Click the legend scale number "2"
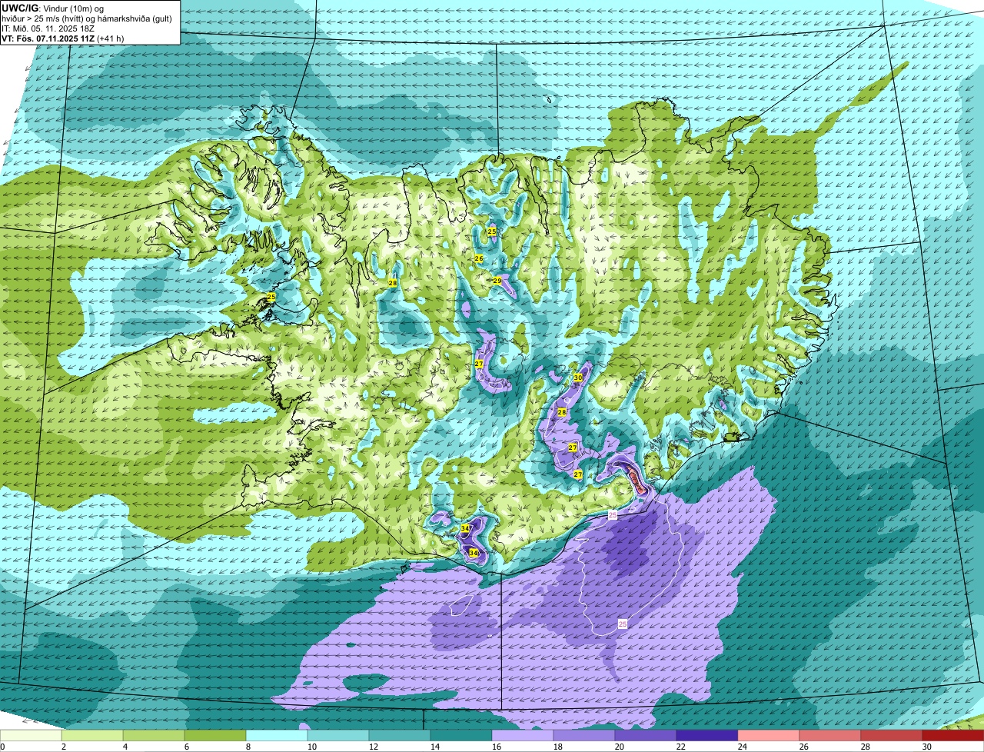Viewport: 984px width, 752px height. 64,747
